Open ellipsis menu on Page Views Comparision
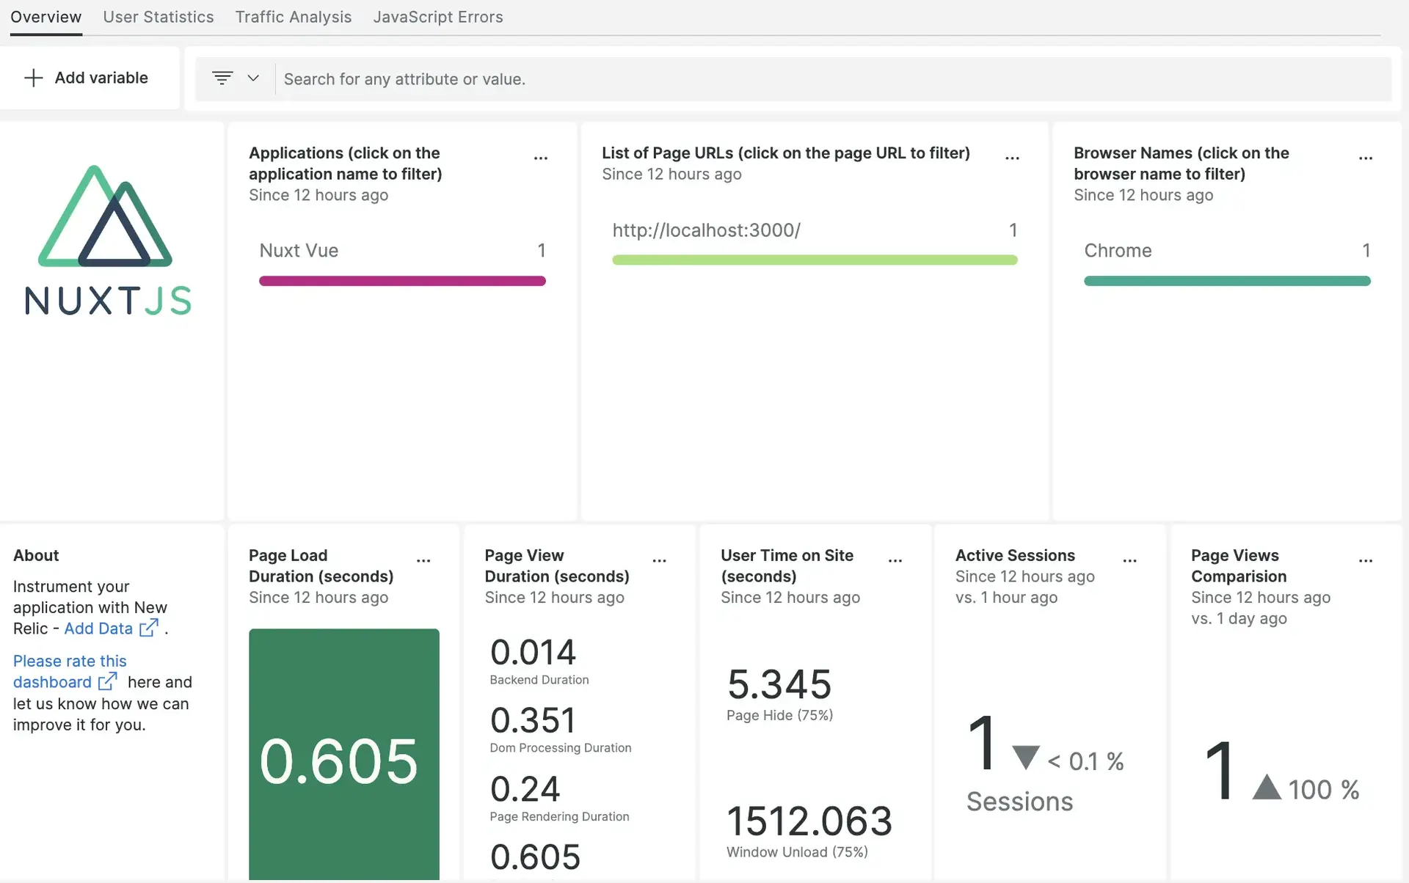The width and height of the screenshot is (1409, 883). (x=1365, y=561)
